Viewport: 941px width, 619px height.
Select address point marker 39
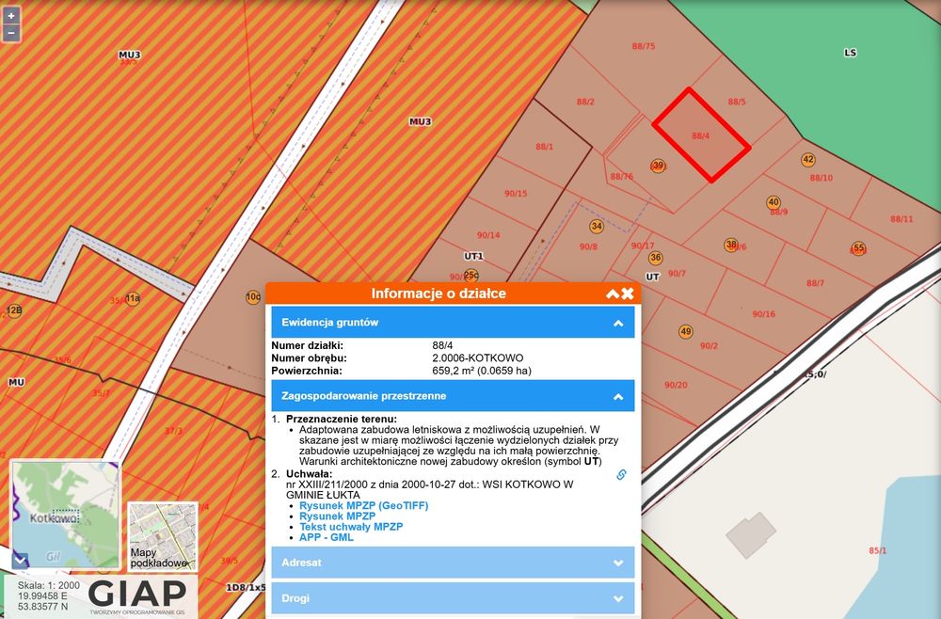pyautogui.click(x=659, y=166)
